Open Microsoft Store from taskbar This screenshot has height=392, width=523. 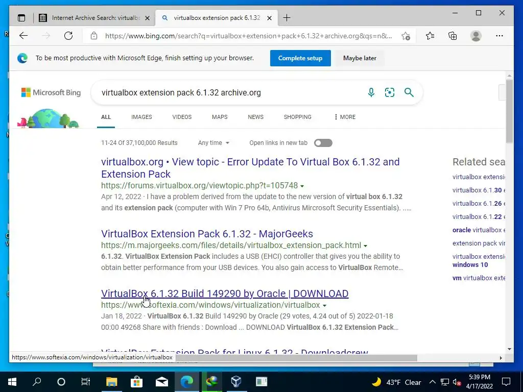tap(136, 382)
